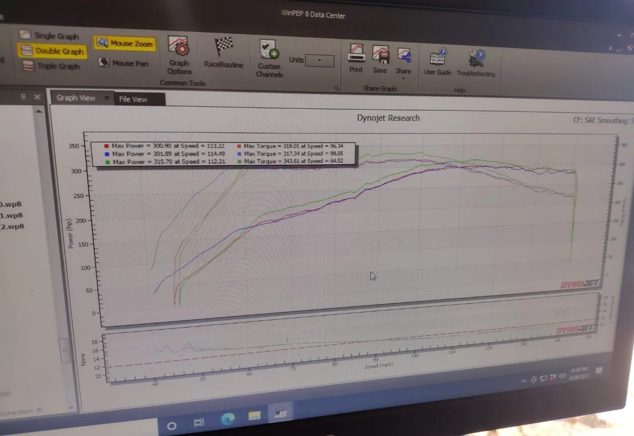Image resolution: width=634 pixels, height=436 pixels.
Task: Toggle the Double Graph layout
Action: (52, 51)
